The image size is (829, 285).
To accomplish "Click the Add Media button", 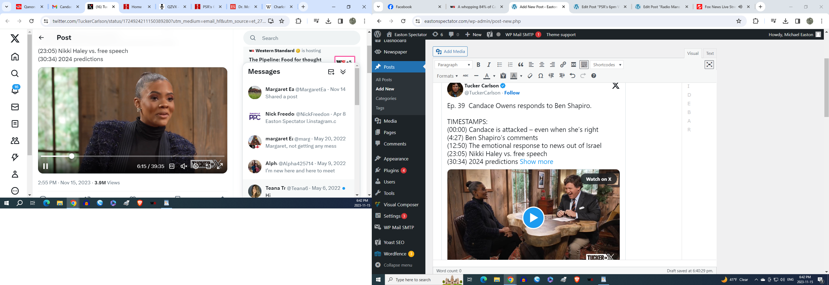I will coord(450,51).
